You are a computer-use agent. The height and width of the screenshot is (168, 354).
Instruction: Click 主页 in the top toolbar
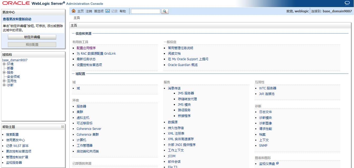[x=80, y=11]
